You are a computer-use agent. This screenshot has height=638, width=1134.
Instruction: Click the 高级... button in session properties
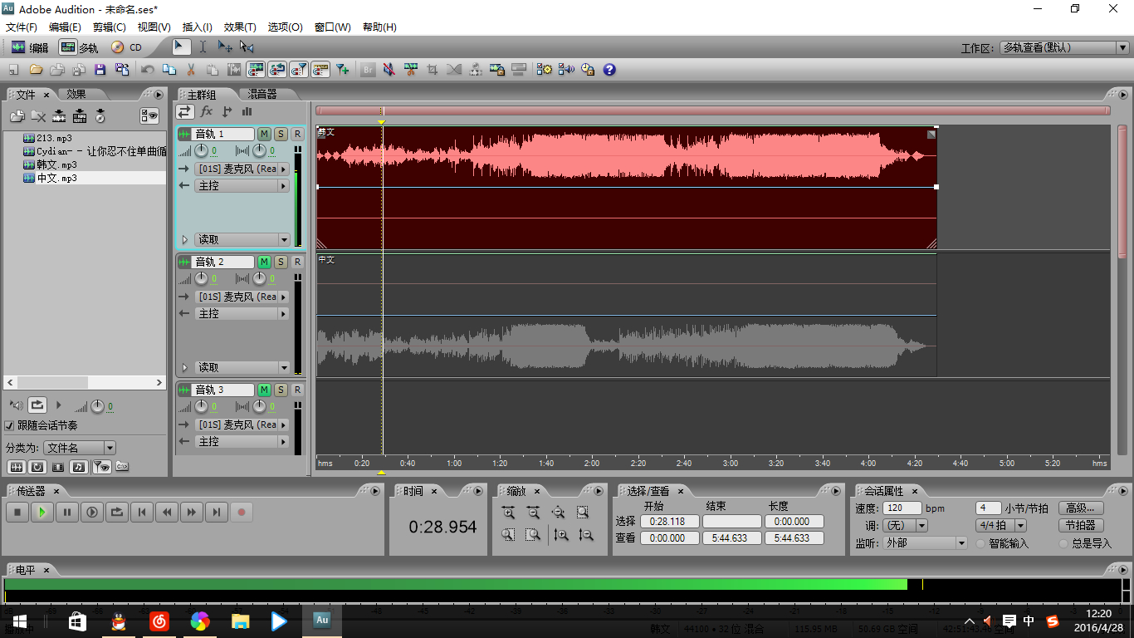tap(1081, 508)
